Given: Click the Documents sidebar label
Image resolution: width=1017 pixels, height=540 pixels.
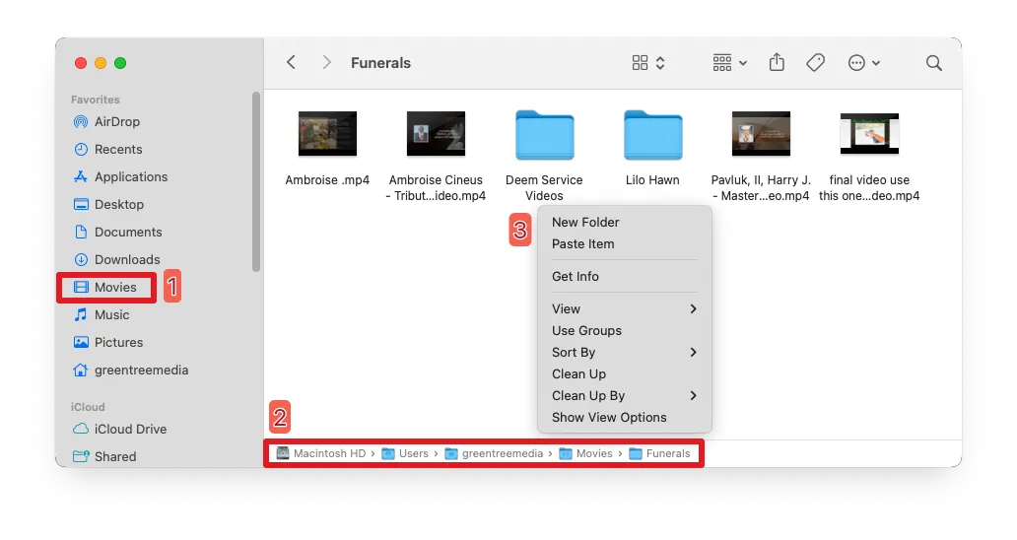Looking at the screenshot, I should (x=128, y=233).
